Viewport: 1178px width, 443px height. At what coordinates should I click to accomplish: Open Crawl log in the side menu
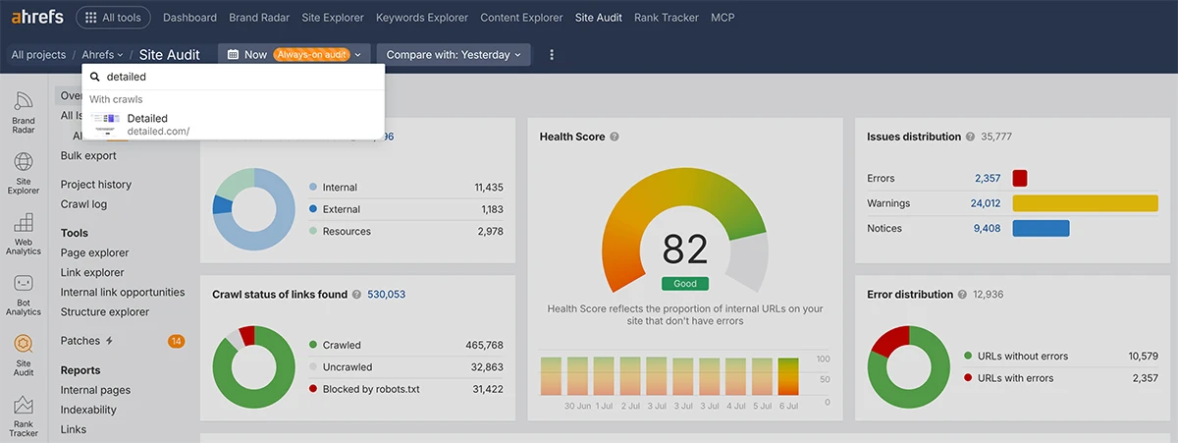pyautogui.click(x=83, y=204)
